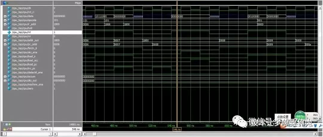The height and width of the screenshot is (137, 323).
Task: Click the 546 ns cursor time marker
Action: (177, 129)
